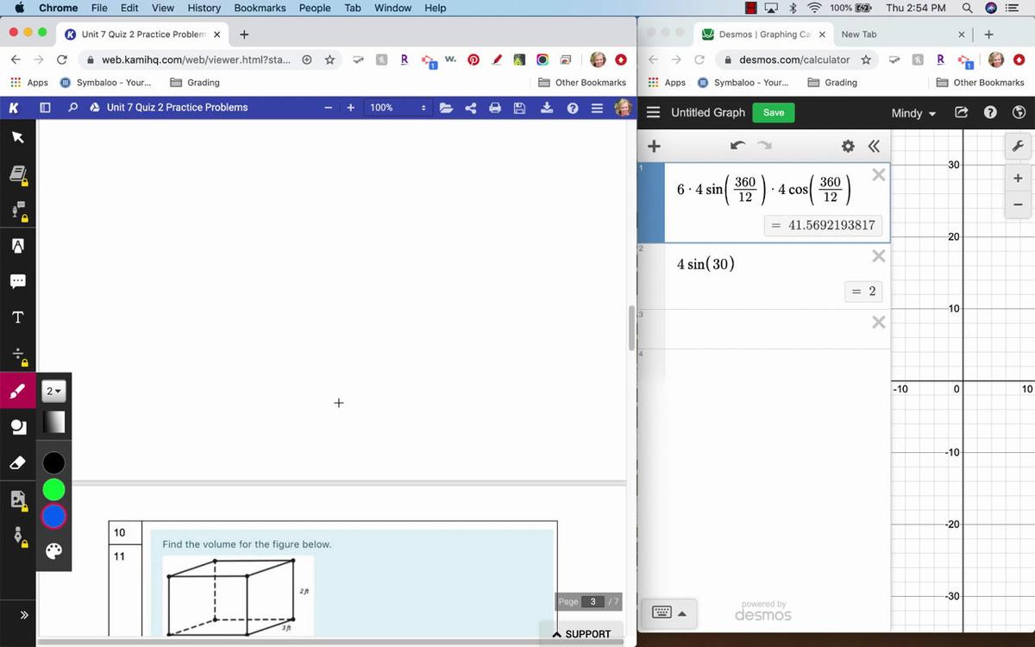1035x647 pixels.
Task: Click the SUPPORT button
Action: [x=581, y=634]
